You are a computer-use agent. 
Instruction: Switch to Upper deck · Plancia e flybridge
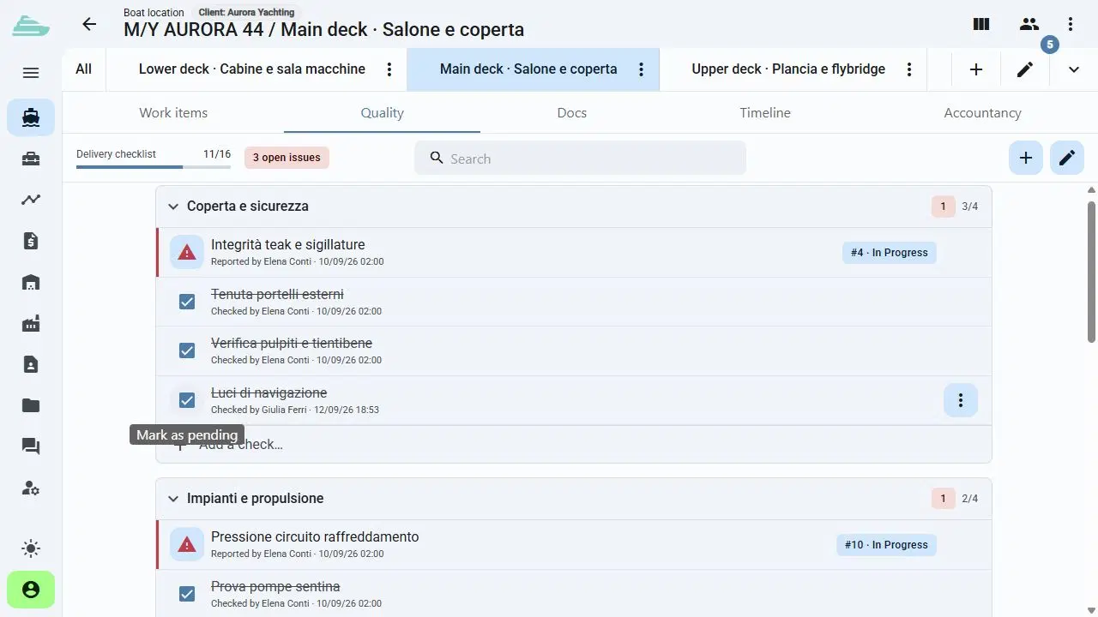(788, 69)
